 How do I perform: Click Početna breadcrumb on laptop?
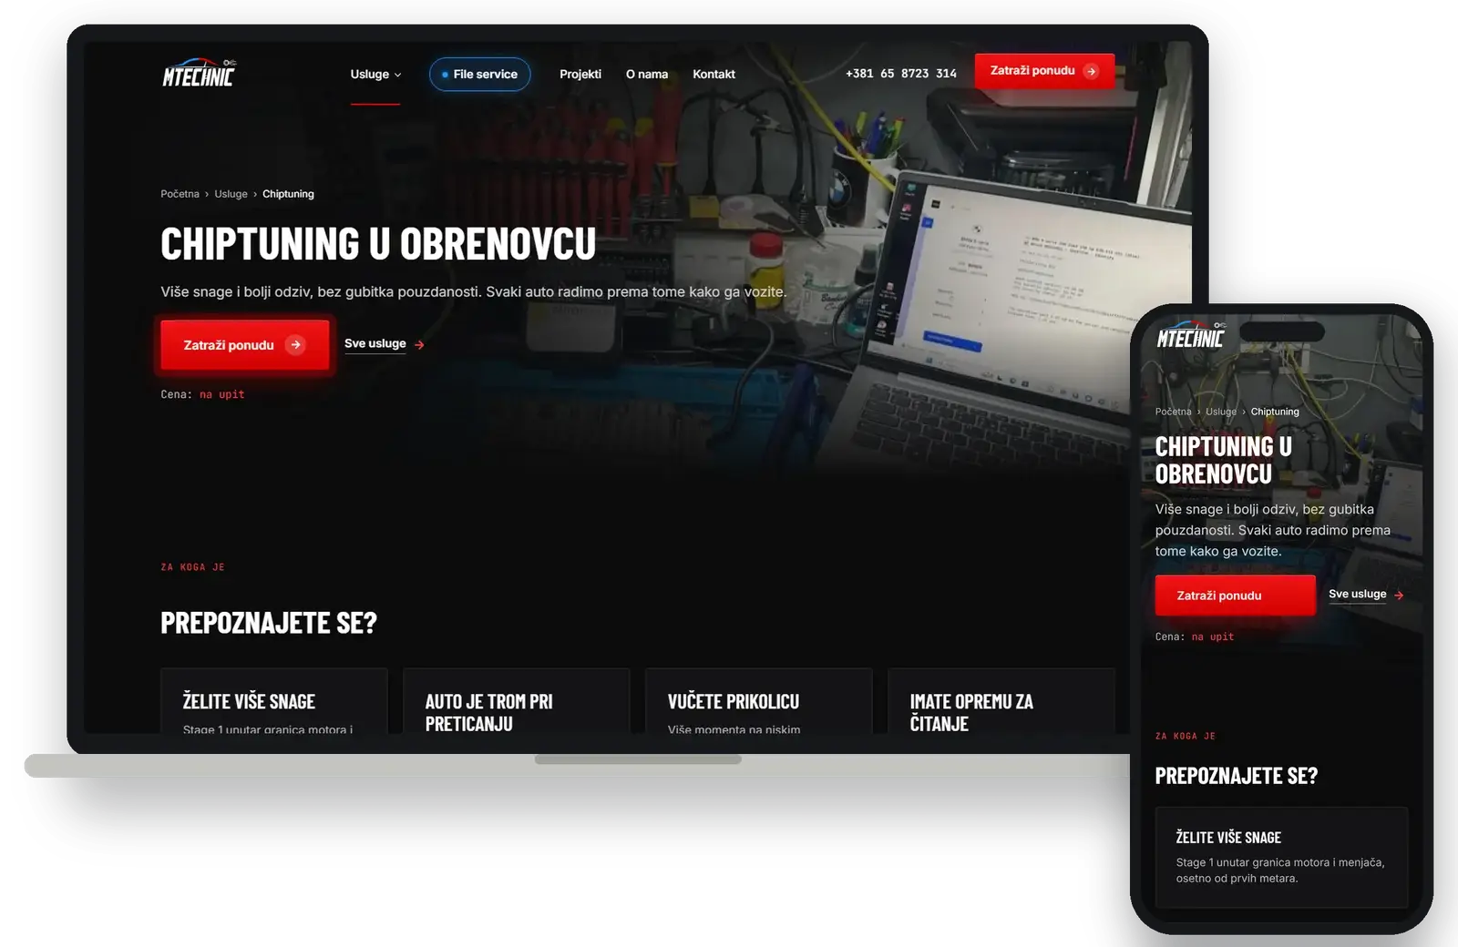pos(180,194)
